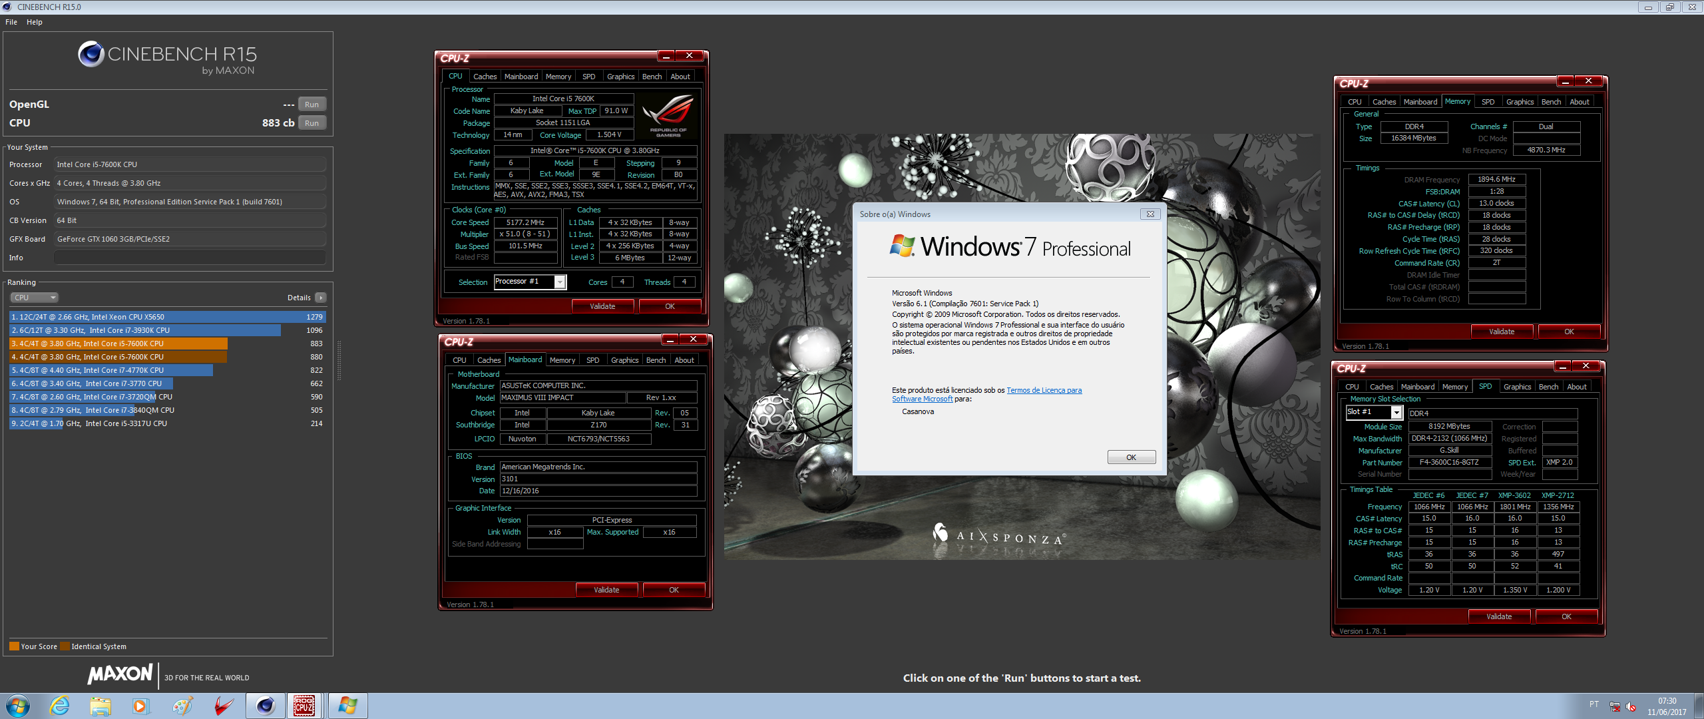Click the Details arrow icon in Ranking
The width and height of the screenshot is (1704, 719).
321,298
